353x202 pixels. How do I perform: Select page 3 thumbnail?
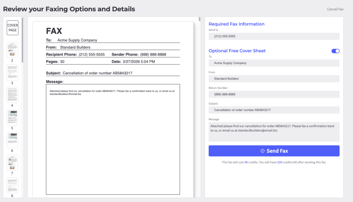[x=12, y=72]
